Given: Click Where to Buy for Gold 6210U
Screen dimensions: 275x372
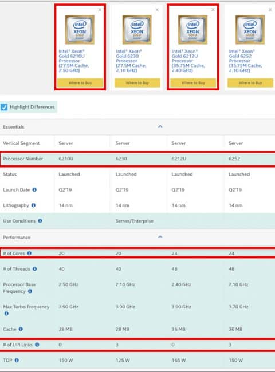Looking at the screenshot, I should (80, 83).
